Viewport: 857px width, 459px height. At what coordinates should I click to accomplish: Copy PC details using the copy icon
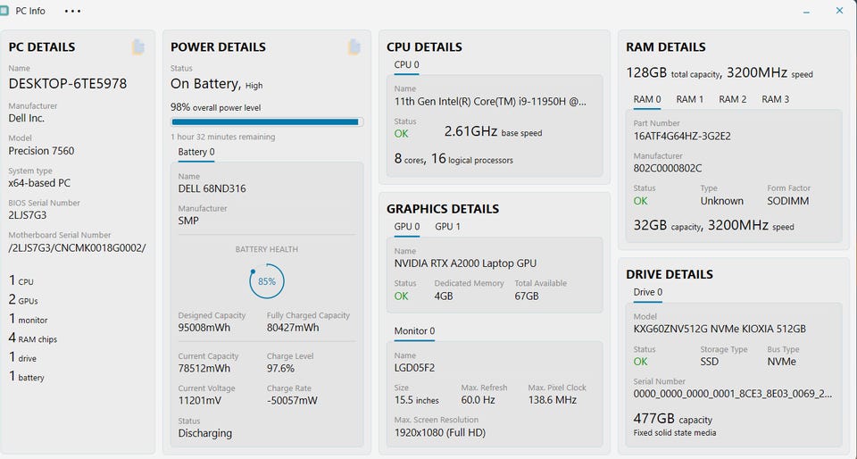click(x=138, y=46)
